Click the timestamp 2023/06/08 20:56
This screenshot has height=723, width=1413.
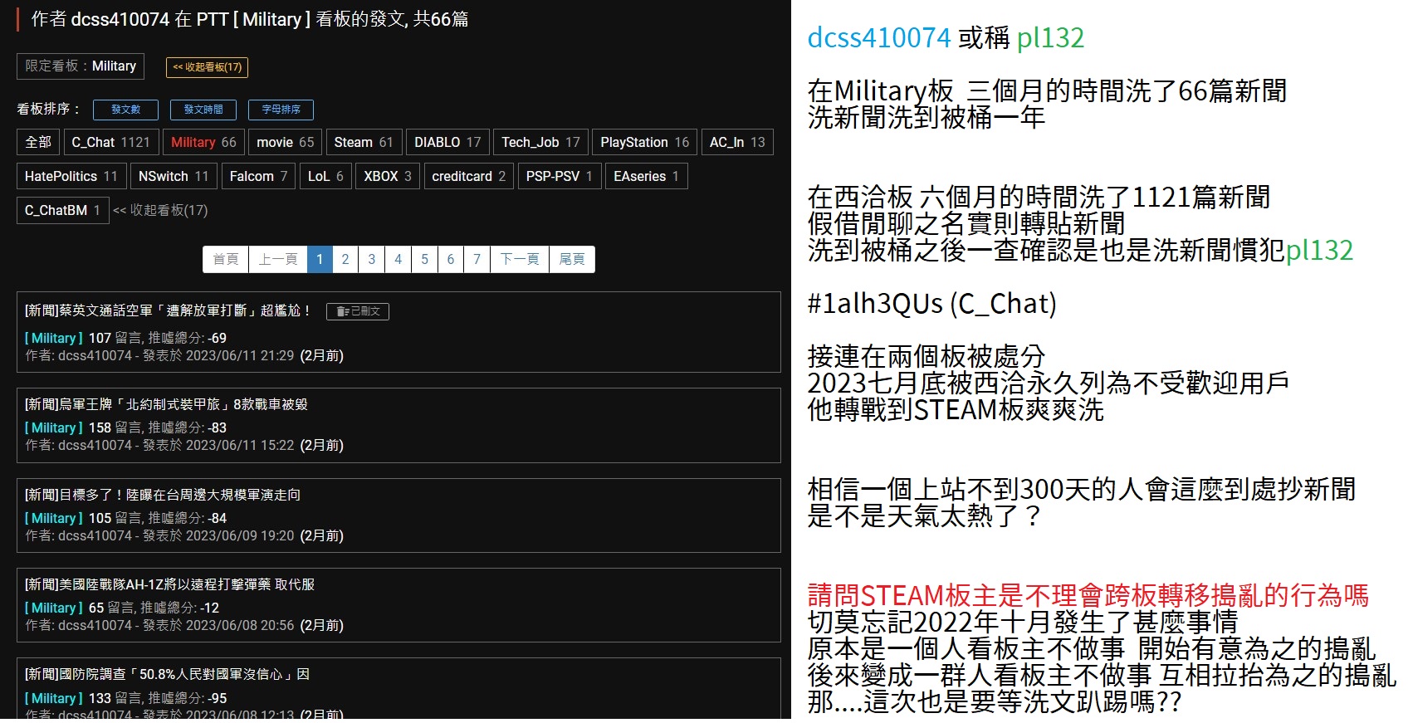pyautogui.click(x=240, y=625)
